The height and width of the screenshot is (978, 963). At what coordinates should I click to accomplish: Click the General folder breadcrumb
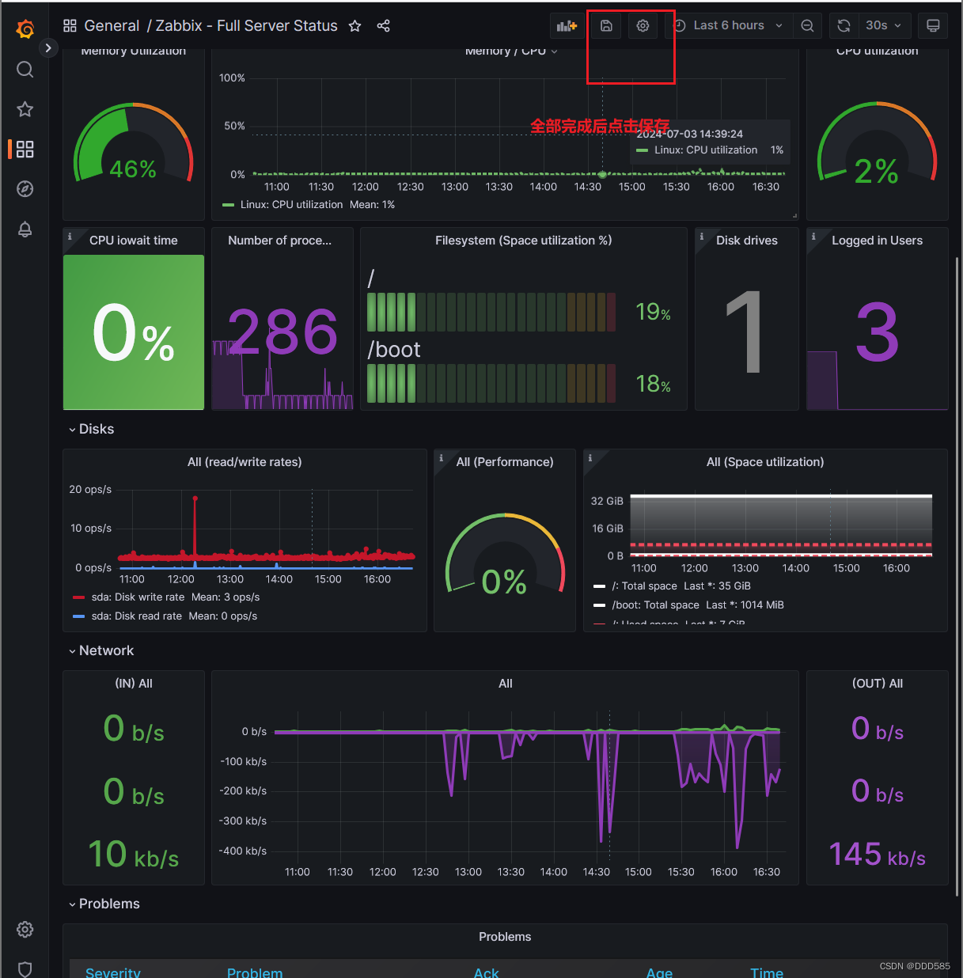coord(112,26)
